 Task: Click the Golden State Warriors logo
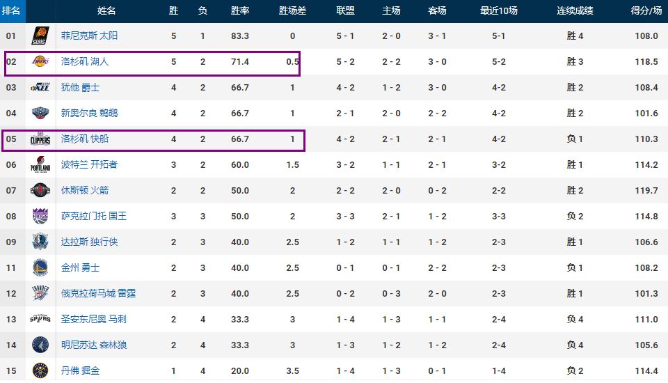[x=40, y=268]
